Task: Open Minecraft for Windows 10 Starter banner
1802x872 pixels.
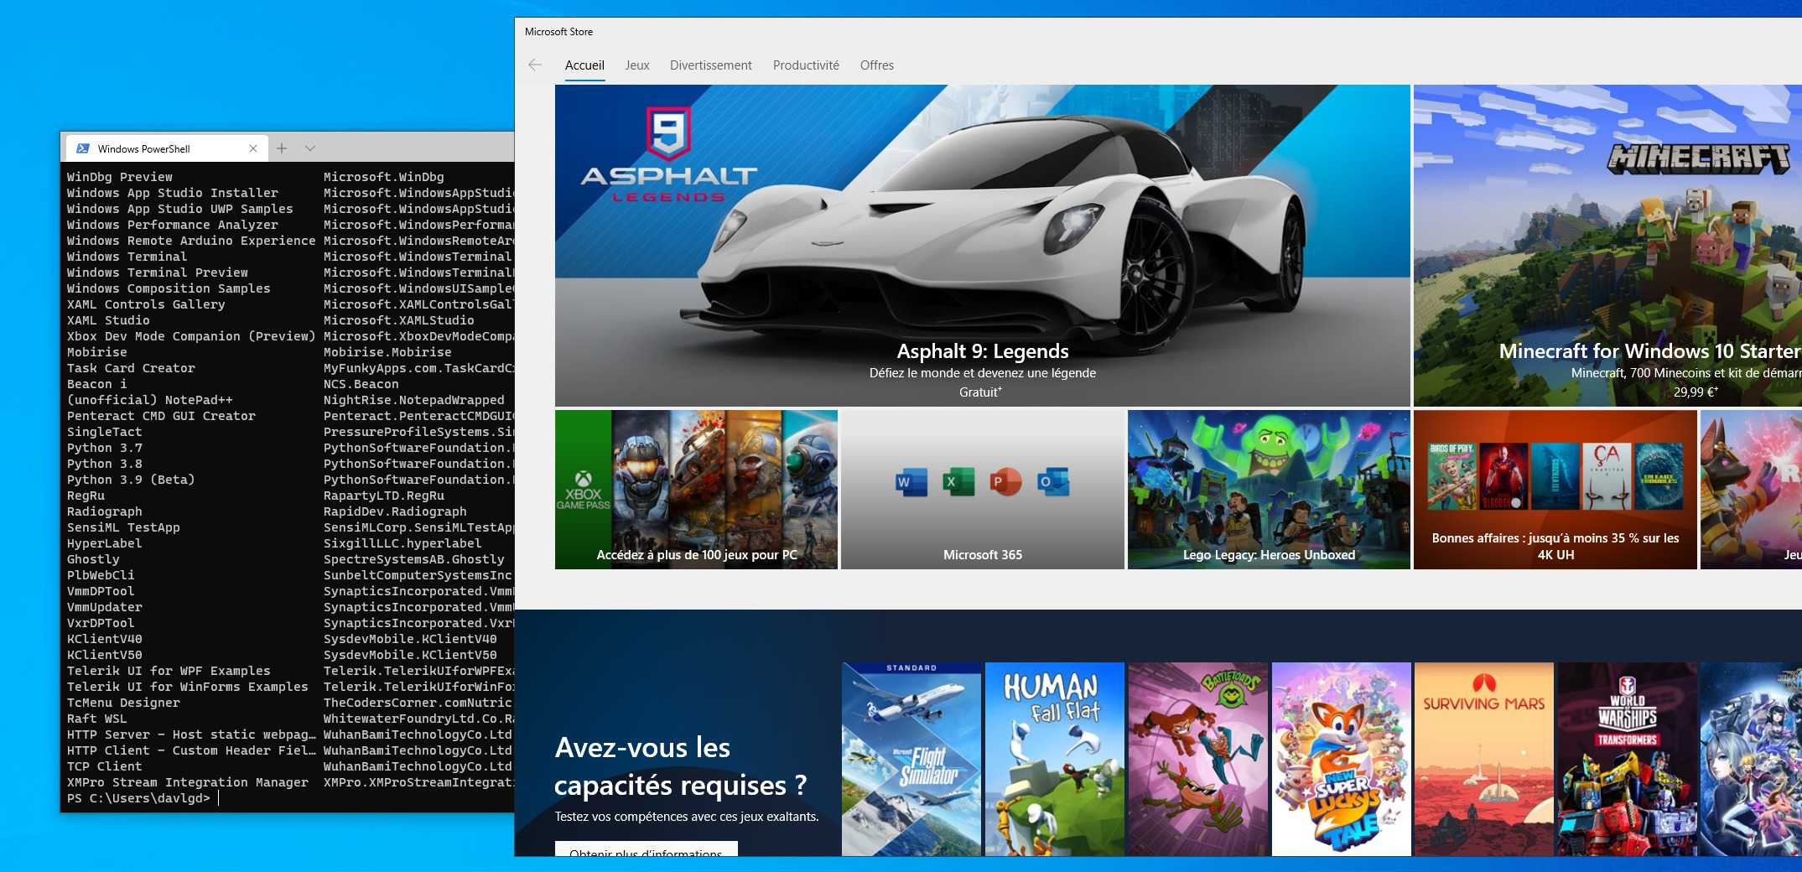Action: click(x=1607, y=246)
